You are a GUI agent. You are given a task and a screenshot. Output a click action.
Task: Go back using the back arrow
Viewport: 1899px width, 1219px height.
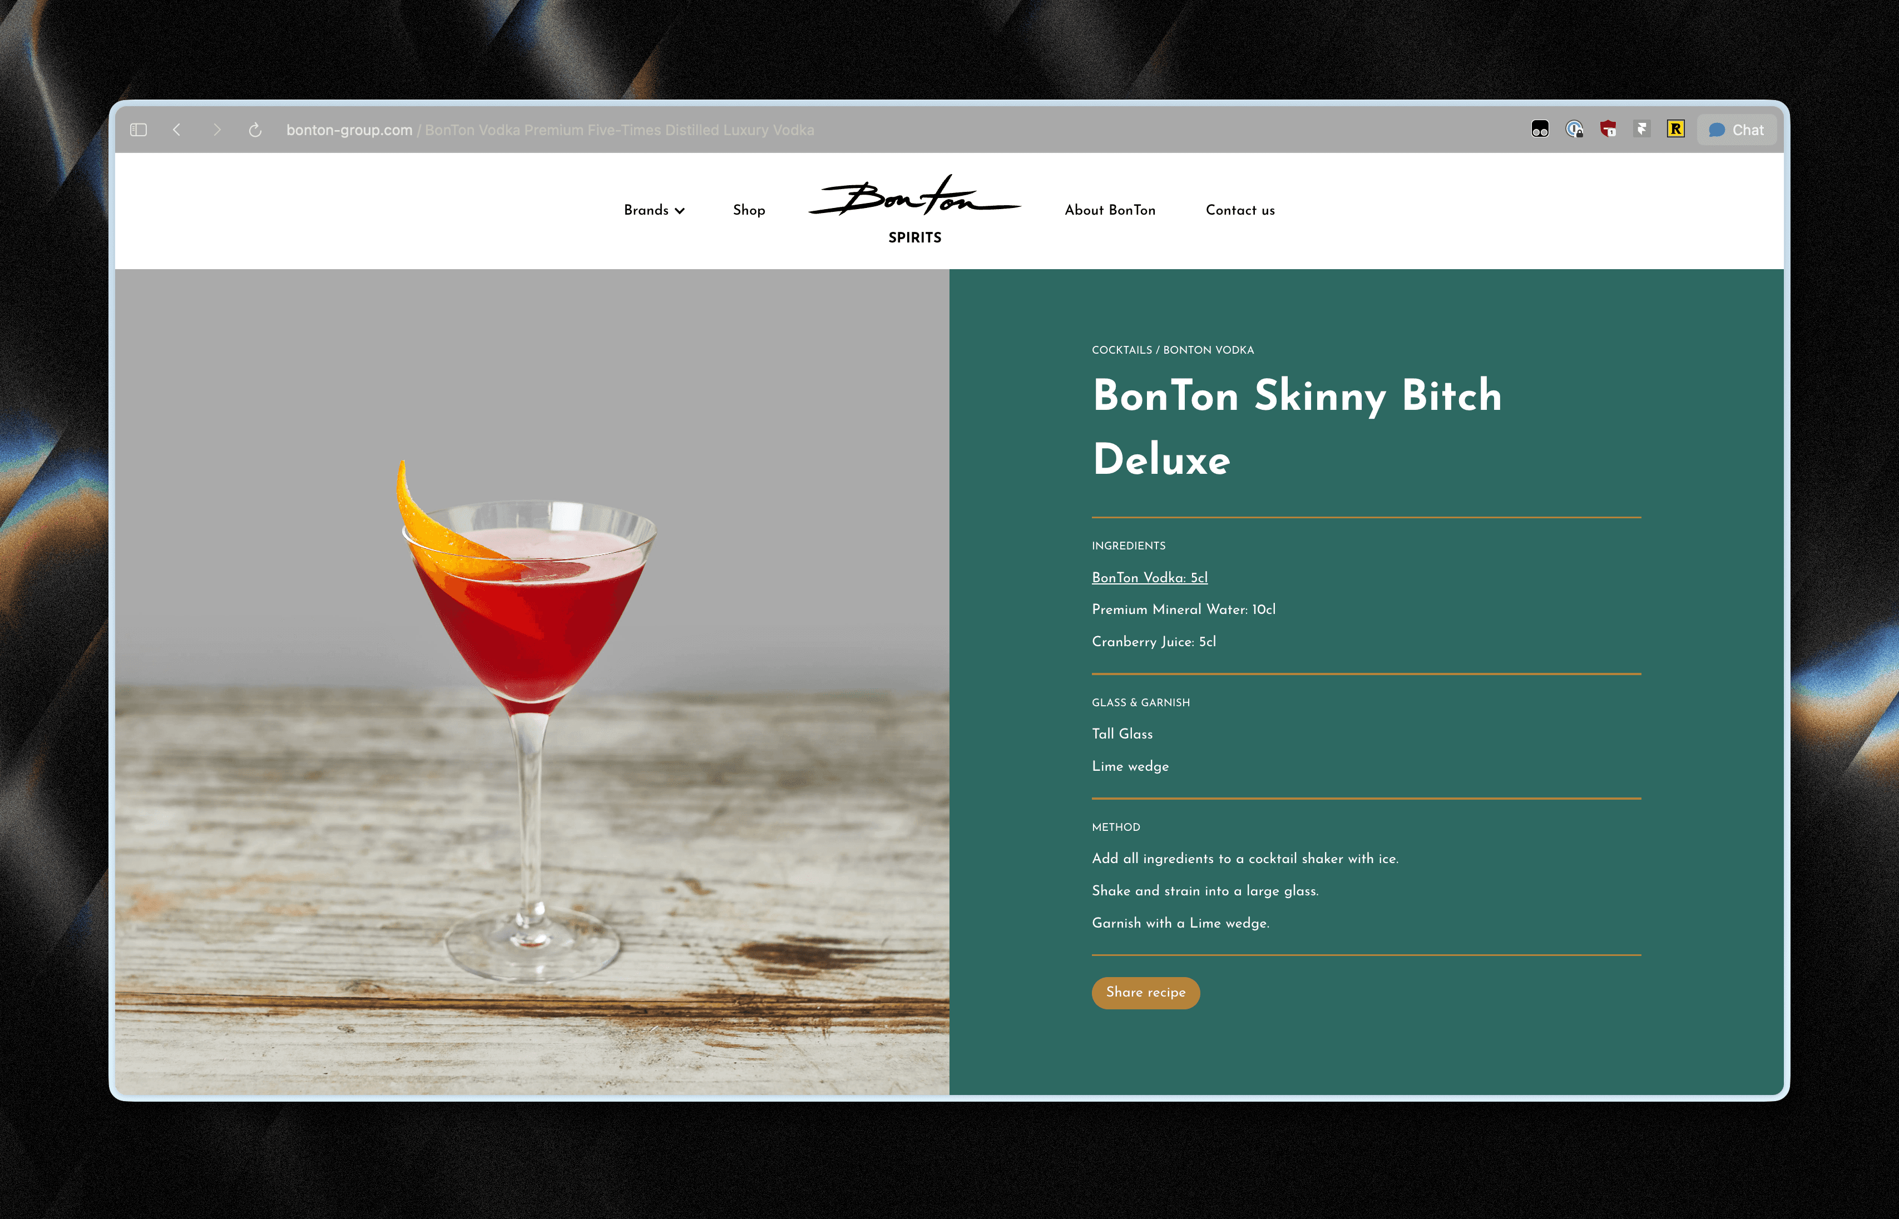pyautogui.click(x=176, y=130)
